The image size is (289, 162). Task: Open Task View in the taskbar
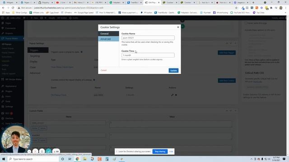click(70, 159)
